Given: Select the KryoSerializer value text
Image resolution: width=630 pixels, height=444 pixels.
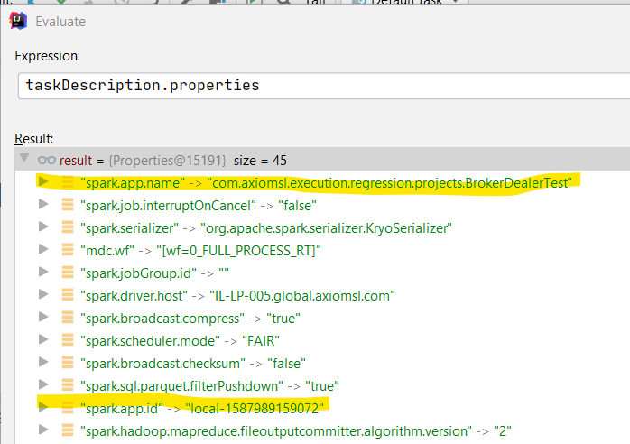Looking at the screenshot, I should pos(326,228).
